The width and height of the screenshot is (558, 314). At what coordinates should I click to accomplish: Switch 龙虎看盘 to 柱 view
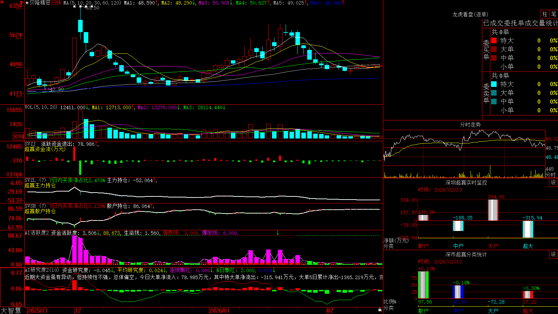pos(545,14)
